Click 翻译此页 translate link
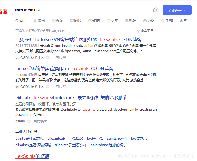Viewport: 197px width, 161px height. 69,104
